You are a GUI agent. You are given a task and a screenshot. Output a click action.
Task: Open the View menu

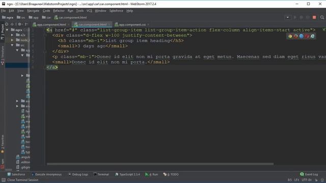20,11
